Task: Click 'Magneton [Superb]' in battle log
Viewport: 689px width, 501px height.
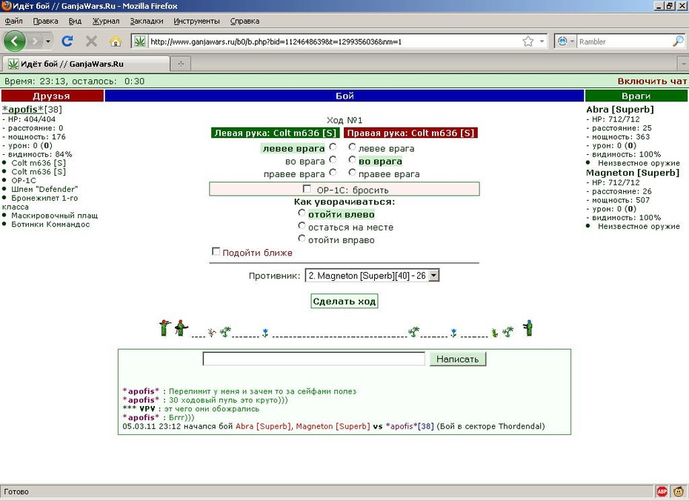Action: (x=333, y=426)
